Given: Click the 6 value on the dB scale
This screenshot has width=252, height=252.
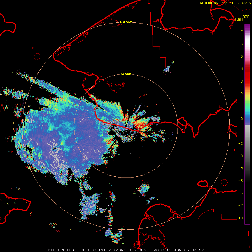Looking at the screenshot, I should coord(242,44).
